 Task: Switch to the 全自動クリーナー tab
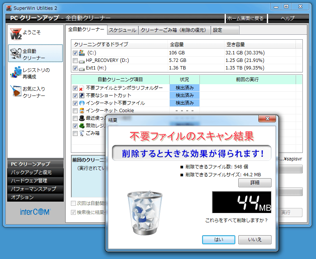click(x=86, y=29)
